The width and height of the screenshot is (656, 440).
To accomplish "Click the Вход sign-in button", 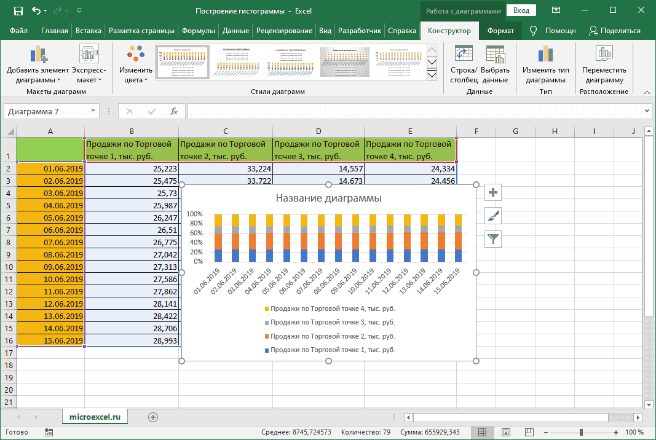I will coord(521,10).
